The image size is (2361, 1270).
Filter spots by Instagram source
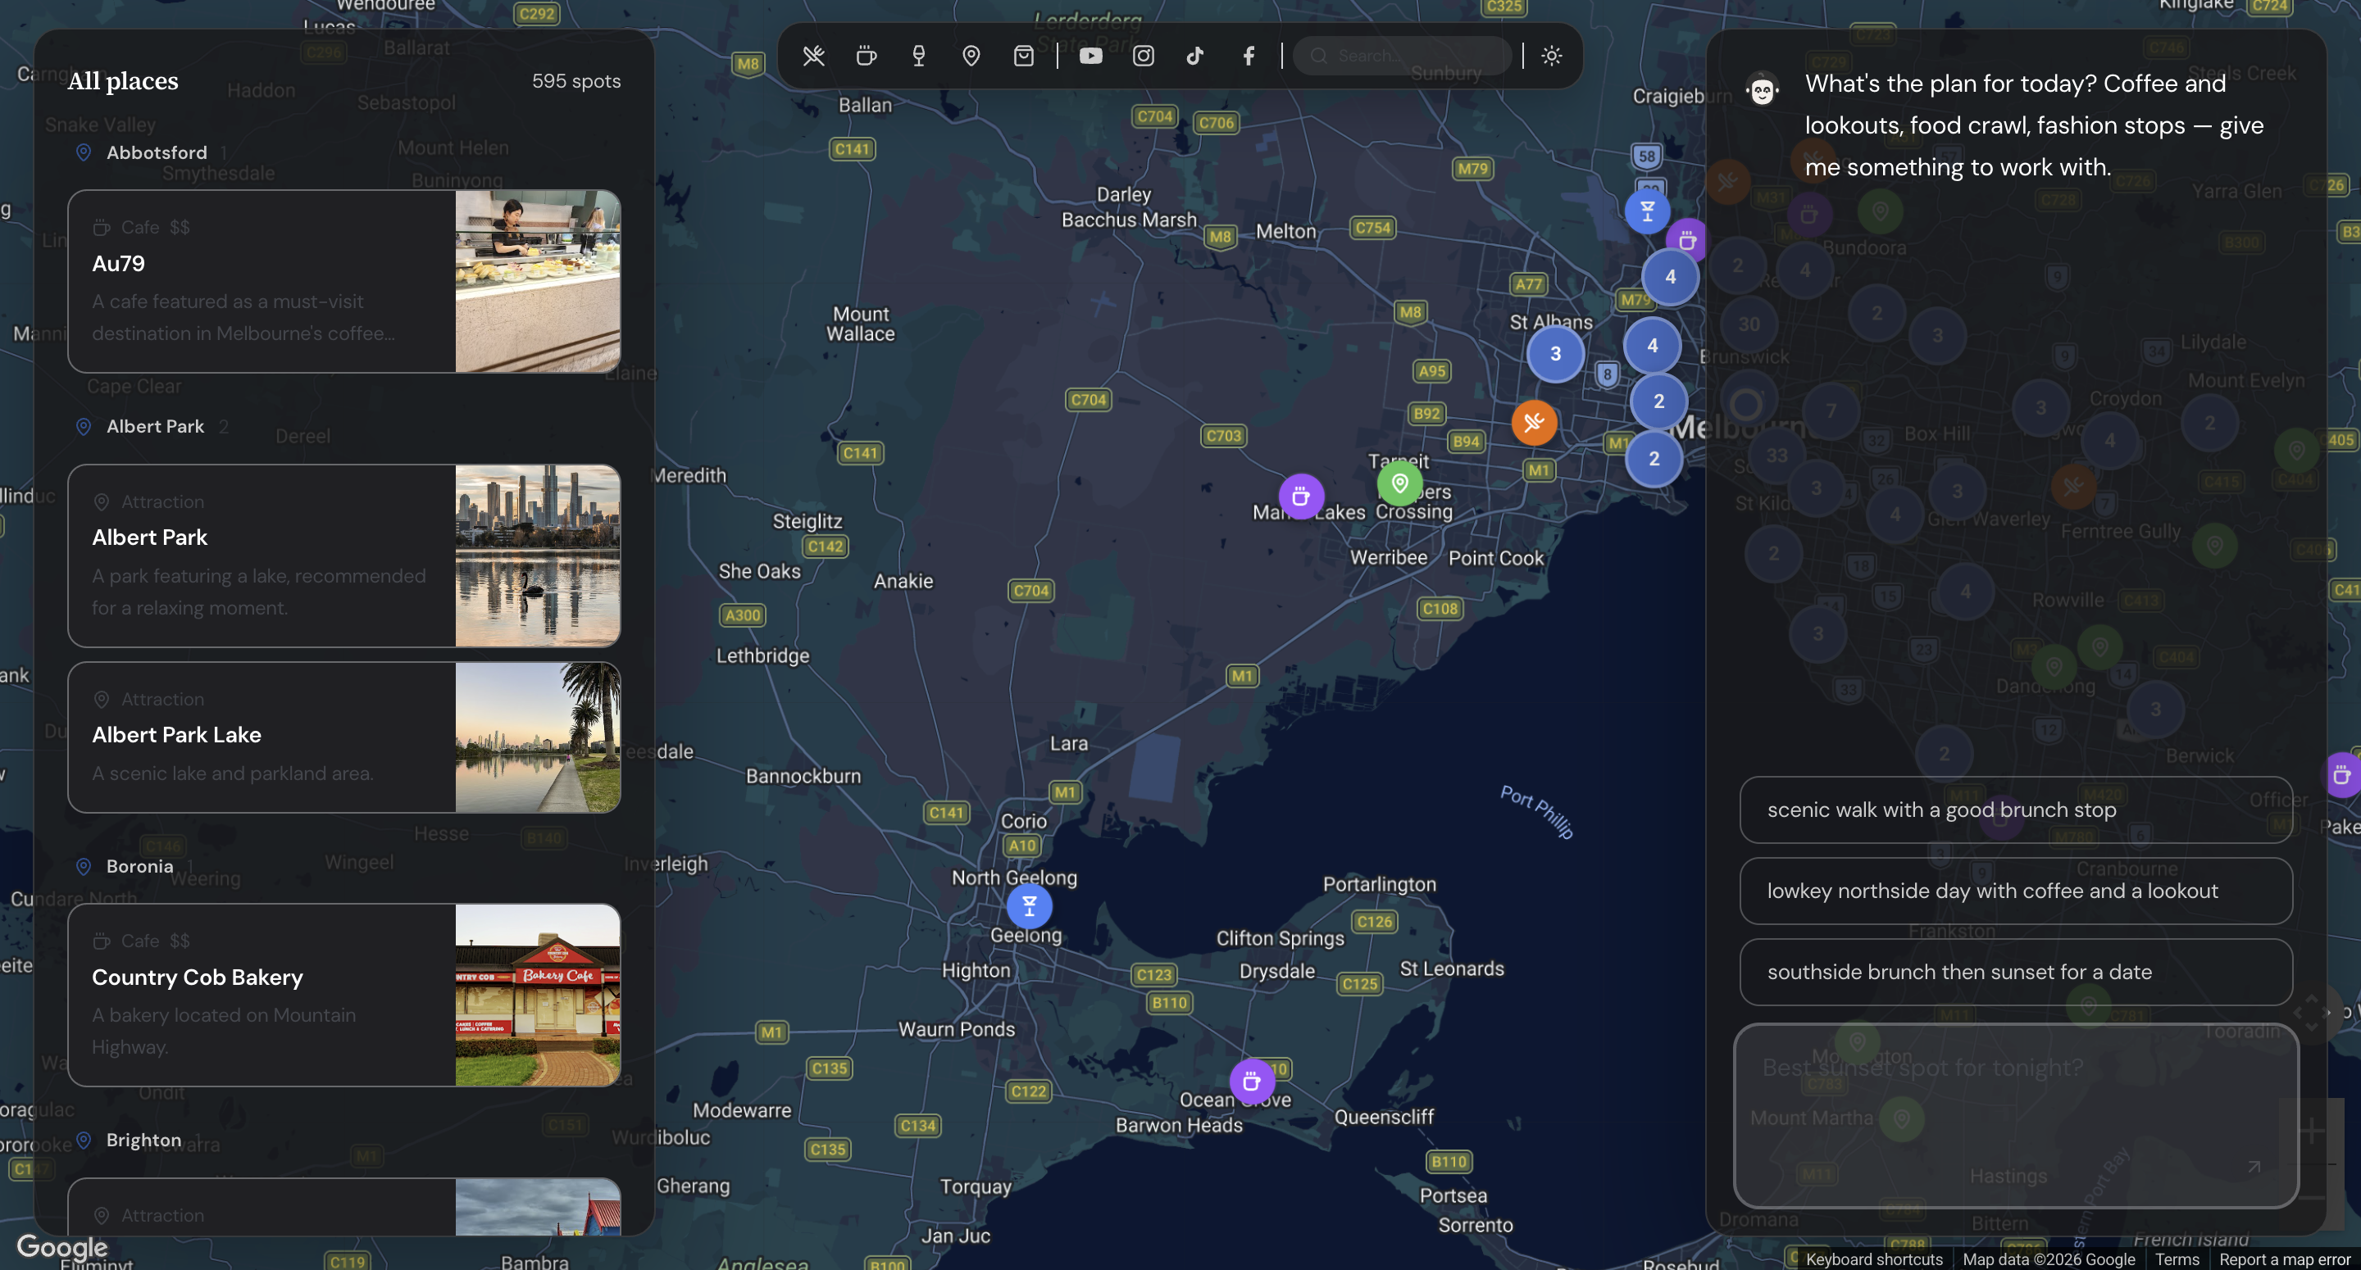(1143, 56)
